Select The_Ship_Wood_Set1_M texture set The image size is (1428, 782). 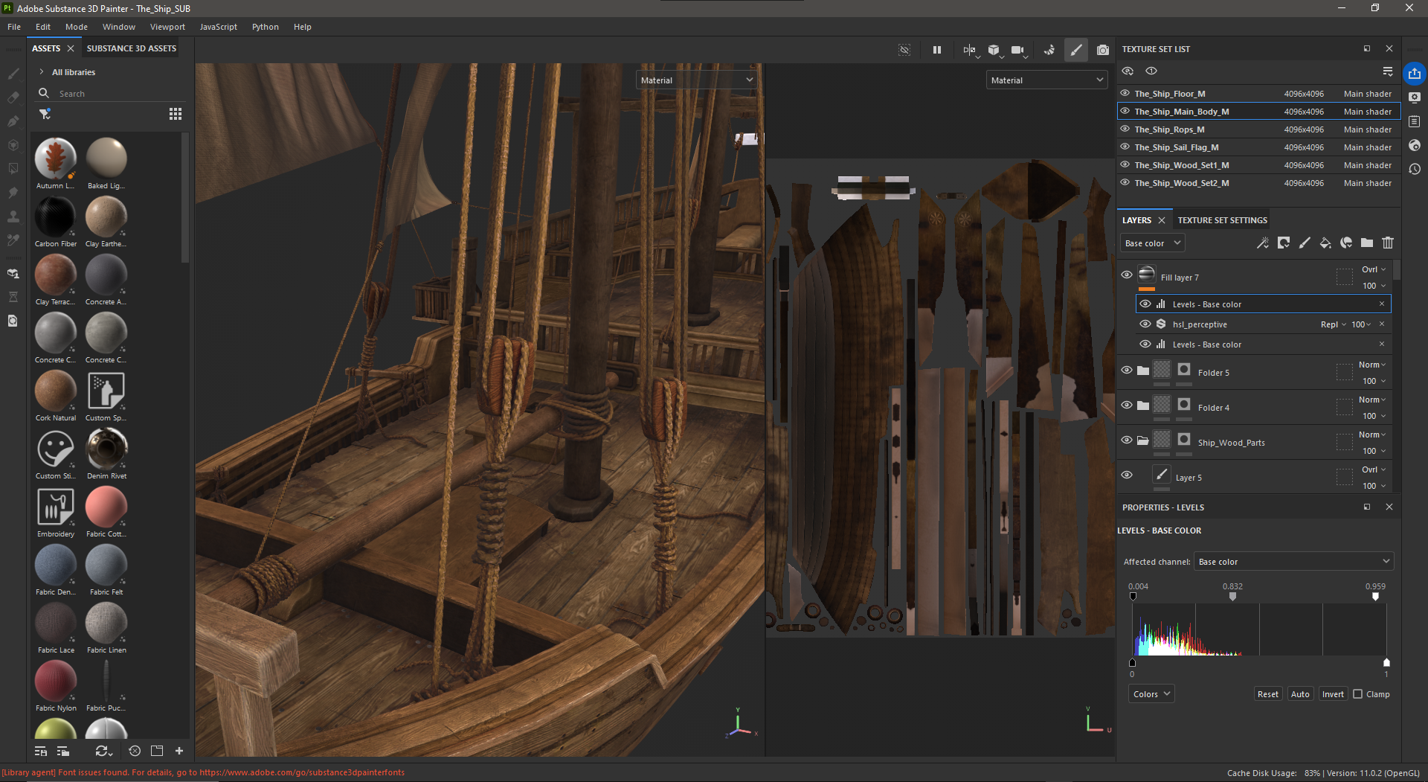click(x=1258, y=165)
